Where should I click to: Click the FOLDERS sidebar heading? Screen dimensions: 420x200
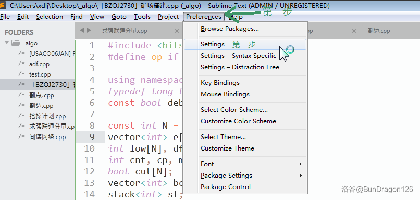pos(19,32)
